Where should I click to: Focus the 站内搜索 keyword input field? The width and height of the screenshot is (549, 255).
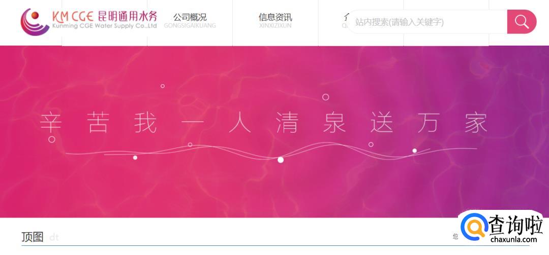(428, 22)
